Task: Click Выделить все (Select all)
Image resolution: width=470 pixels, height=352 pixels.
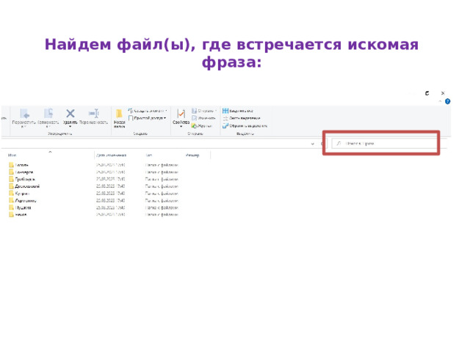Action: (x=238, y=111)
